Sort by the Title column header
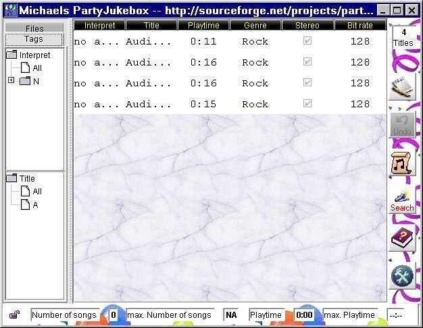 (x=151, y=26)
